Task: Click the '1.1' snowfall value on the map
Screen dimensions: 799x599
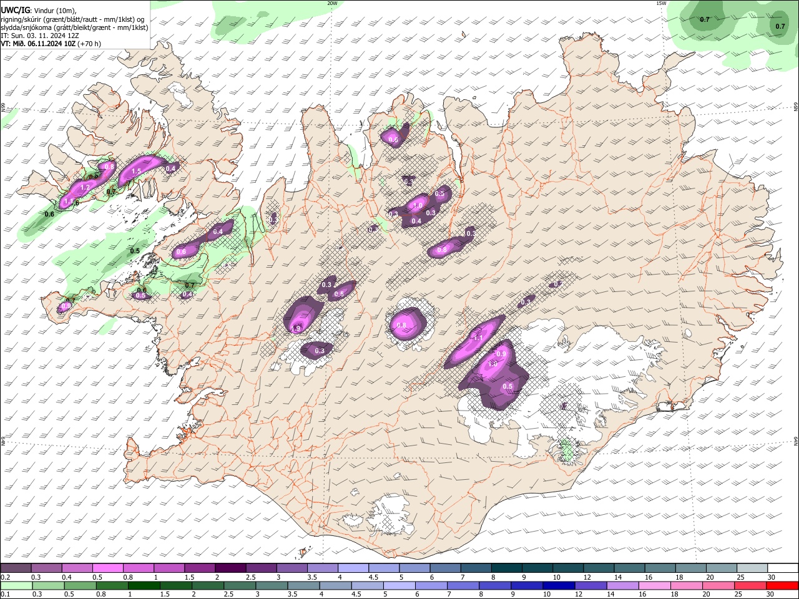Action: (x=479, y=338)
